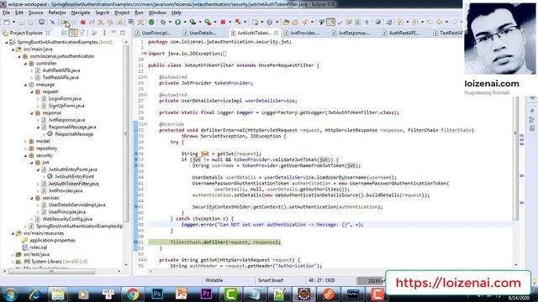538x302 pixels.
Task: Click the Search flashlight toolbar icon
Action: [304, 23]
